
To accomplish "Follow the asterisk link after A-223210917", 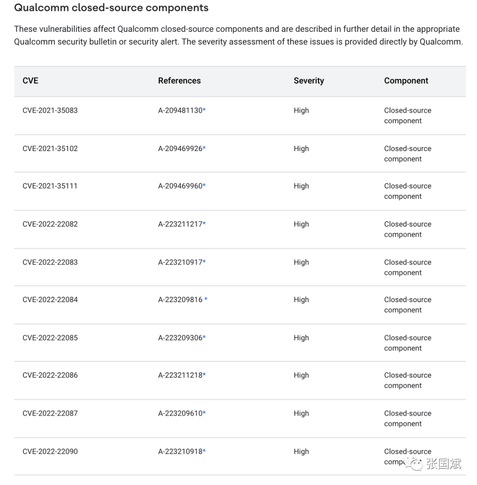I will 204,261.
